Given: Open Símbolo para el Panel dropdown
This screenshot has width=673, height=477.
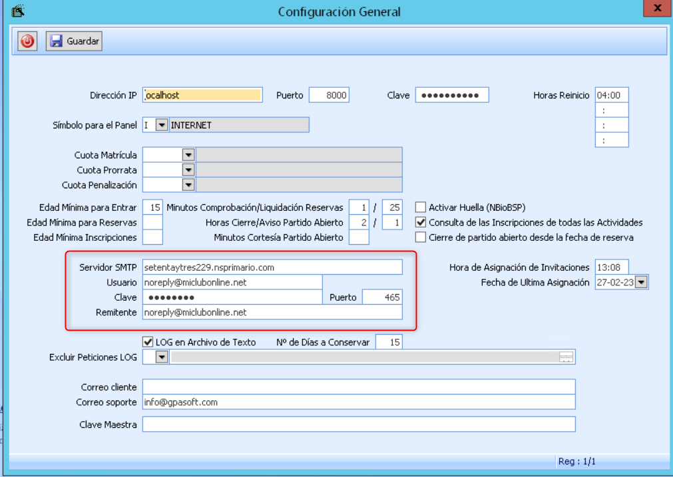Looking at the screenshot, I should (x=162, y=125).
